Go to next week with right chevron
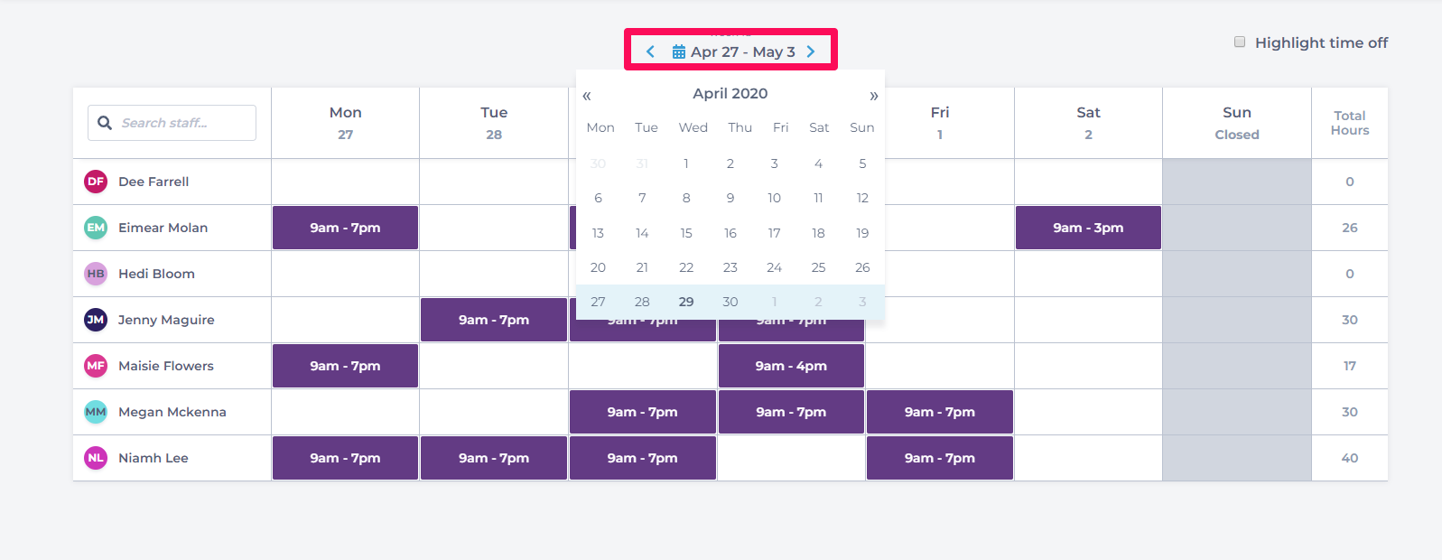The width and height of the screenshot is (1442, 560). [x=811, y=51]
